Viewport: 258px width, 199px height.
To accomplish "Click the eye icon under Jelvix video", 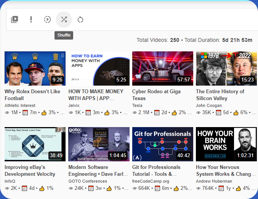I will pos(71,113).
